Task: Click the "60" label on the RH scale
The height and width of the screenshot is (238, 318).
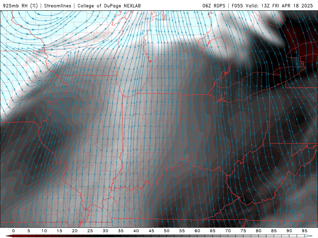Action: coord(197,231)
